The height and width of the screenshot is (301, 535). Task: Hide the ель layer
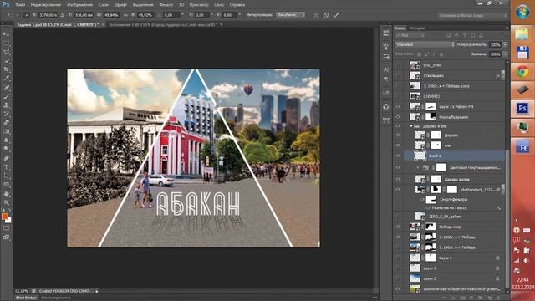pyautogui.click(x=398, y=145)
